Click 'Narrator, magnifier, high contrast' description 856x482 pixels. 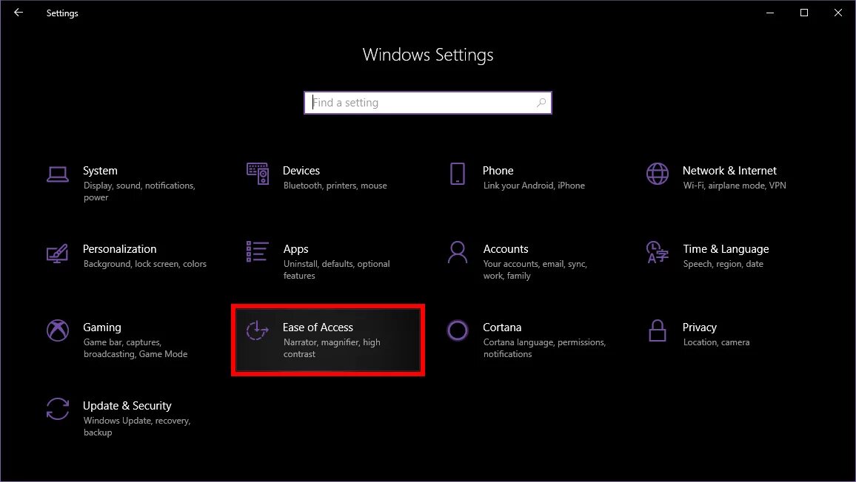332,348
